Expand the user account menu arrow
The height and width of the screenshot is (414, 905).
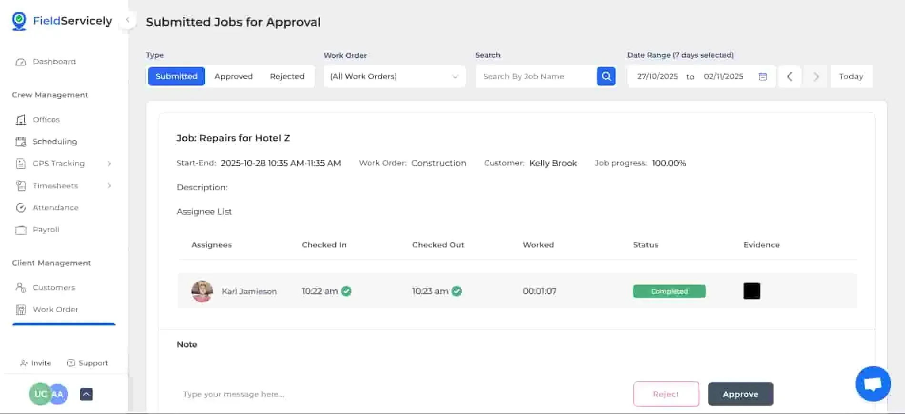click(x=86, y=394)
